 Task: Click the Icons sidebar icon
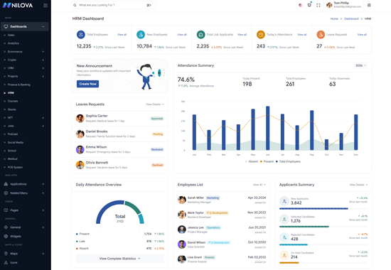point(6,262)
